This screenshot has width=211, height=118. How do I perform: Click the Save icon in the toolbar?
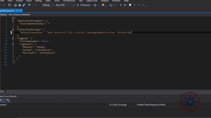coord(20,5)
